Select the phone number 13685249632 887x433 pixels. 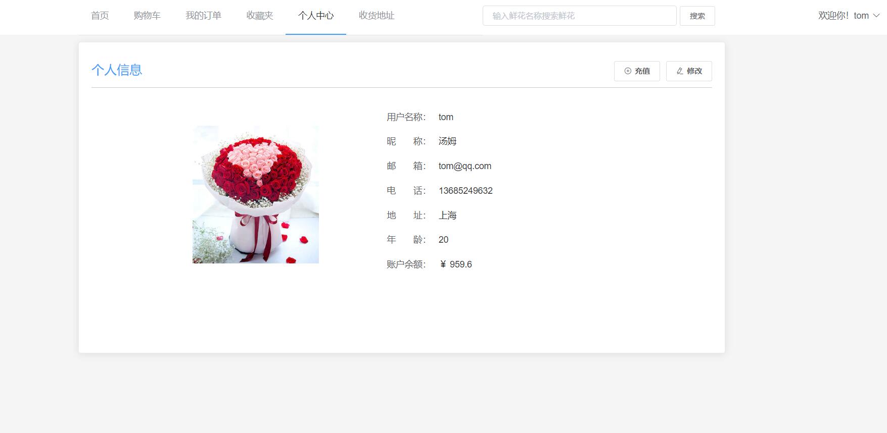click(x=465, y=191)
